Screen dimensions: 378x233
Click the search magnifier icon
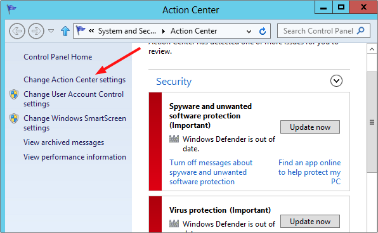click(x=361, y=30)
